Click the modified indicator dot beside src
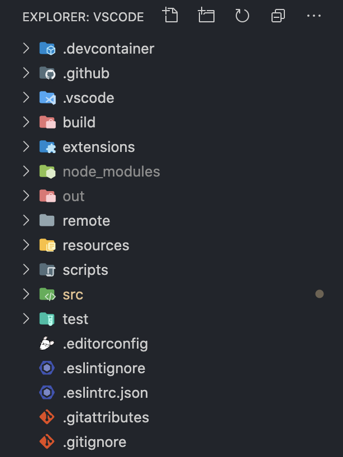The image size is (343, 457). (319, 293)
